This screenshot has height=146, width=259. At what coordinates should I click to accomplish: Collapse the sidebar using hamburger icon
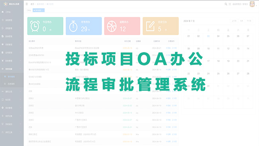coord(27,4)
